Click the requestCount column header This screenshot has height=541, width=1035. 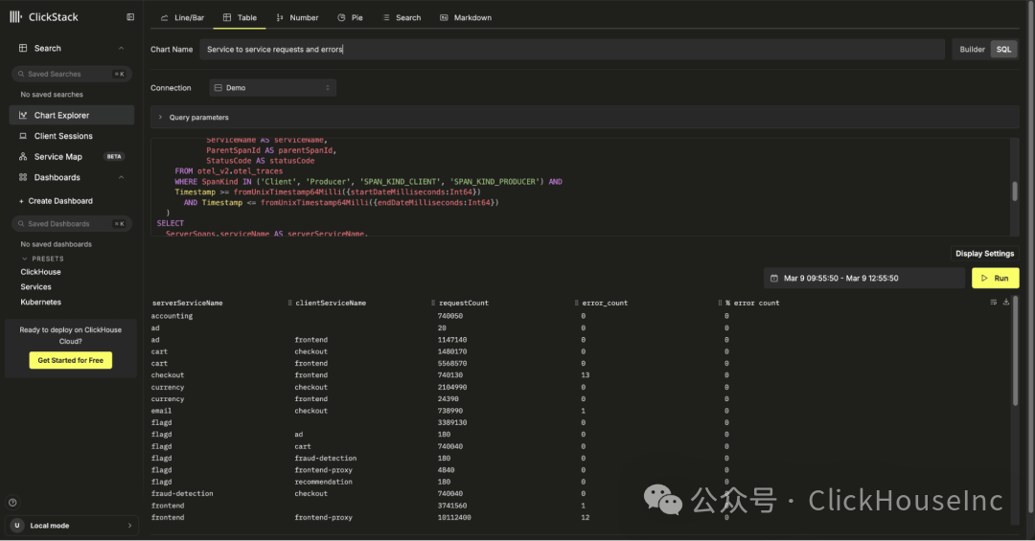pyautogui.click(x=464, y=303)
